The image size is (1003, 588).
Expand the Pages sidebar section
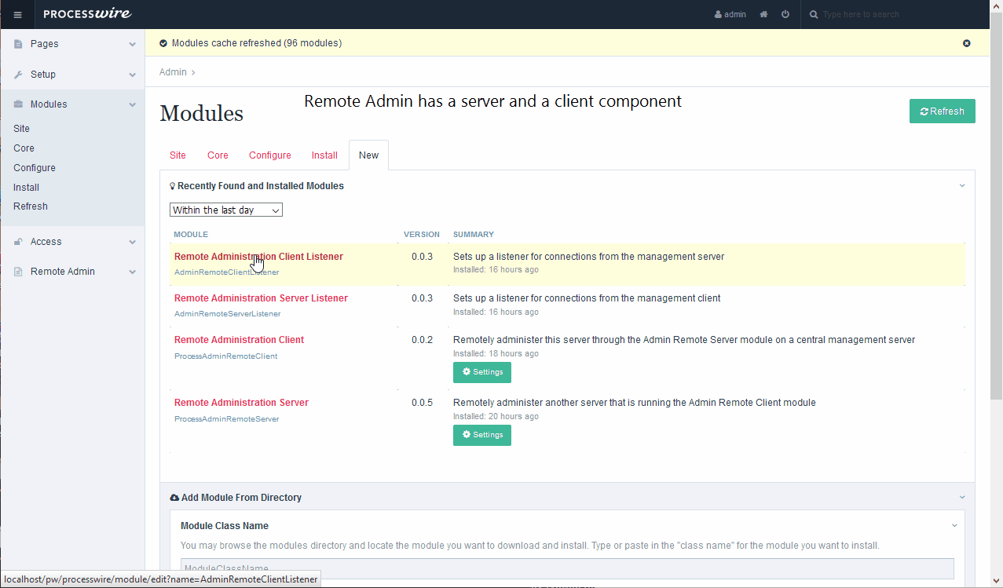pyautogui.click(x=132, y=45)
